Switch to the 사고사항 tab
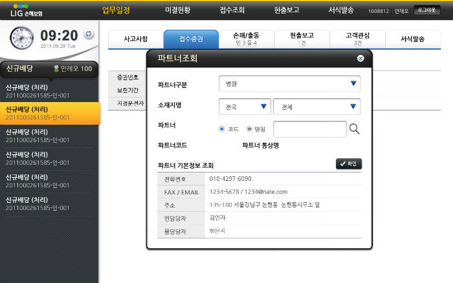Viewport: 453px width, 283px height. (135, 39)
